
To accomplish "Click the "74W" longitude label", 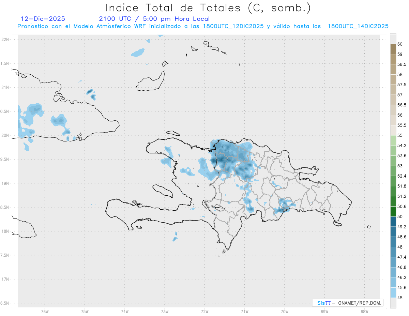I will click(x=125, y=311).
